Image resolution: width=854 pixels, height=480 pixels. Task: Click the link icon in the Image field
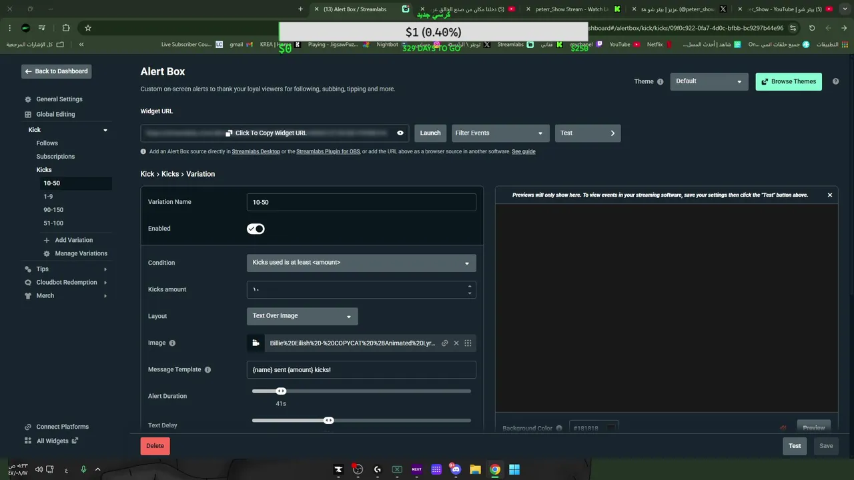tap(445, 343)
